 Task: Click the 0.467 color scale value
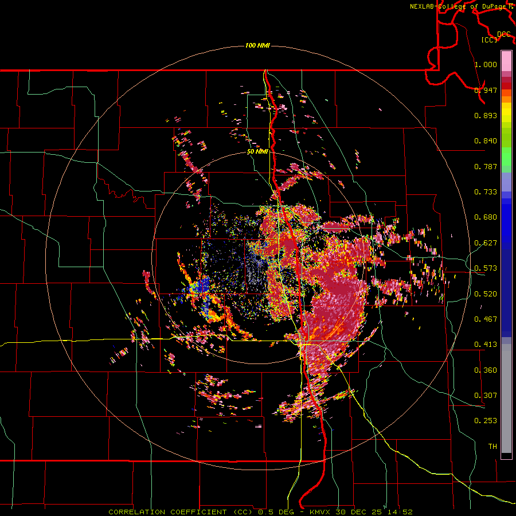(486, 319)
